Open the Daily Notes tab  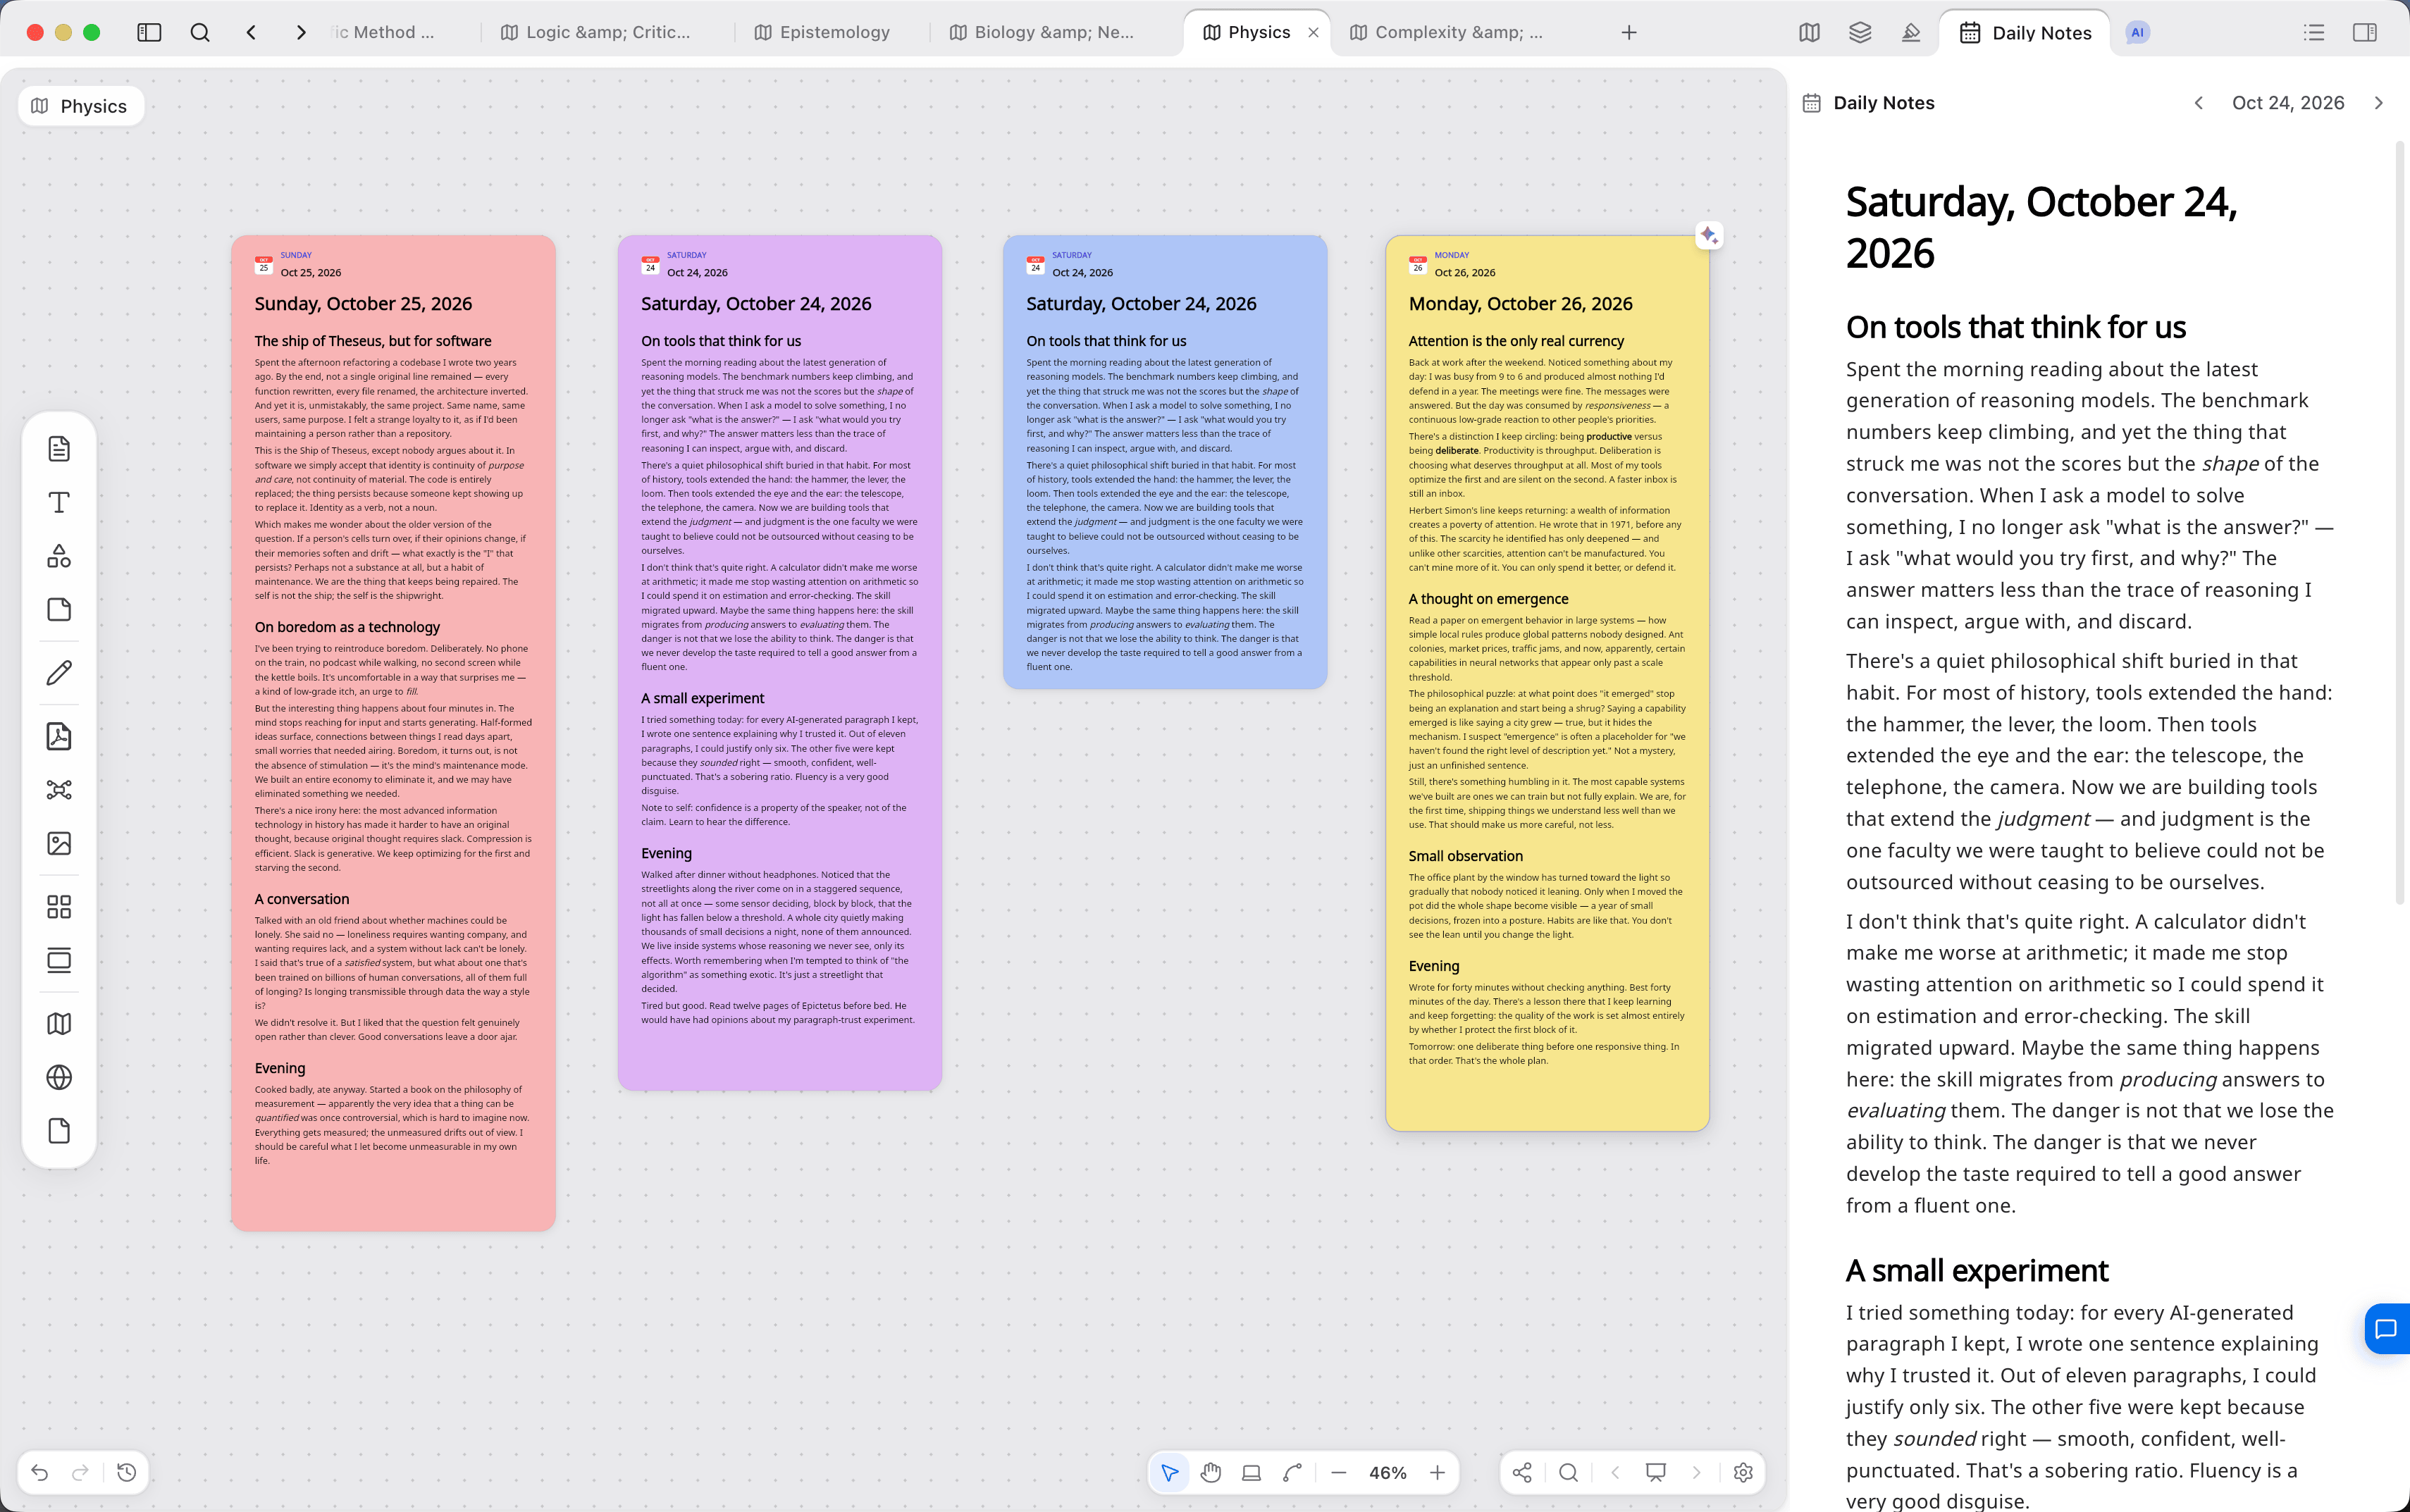point(2025,32)
